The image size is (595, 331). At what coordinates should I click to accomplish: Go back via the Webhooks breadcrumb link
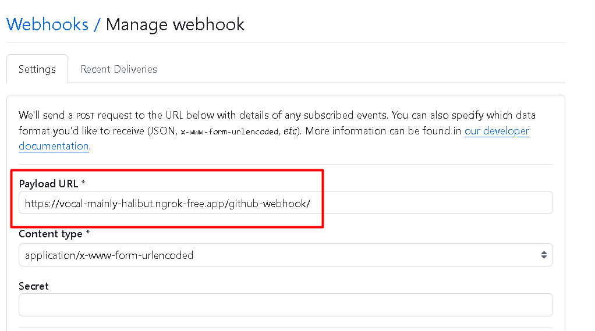point(47,24)
